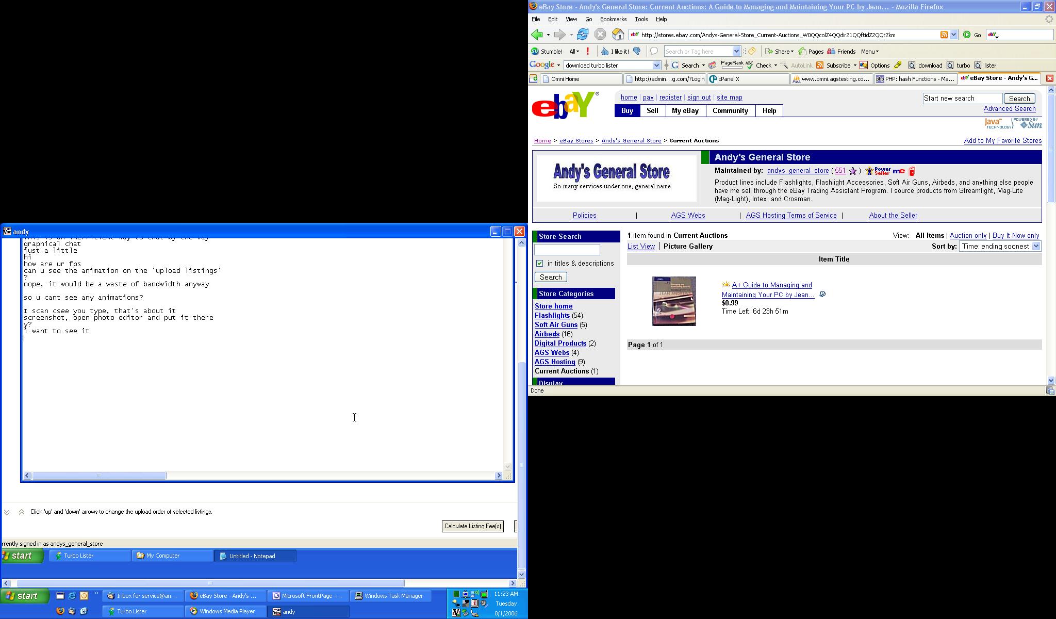The height and width of the screenshot is (619, 1056).
Task: Uncheck 'in titles & descriptions' checkbox
Action: click(x=539, y=264)
